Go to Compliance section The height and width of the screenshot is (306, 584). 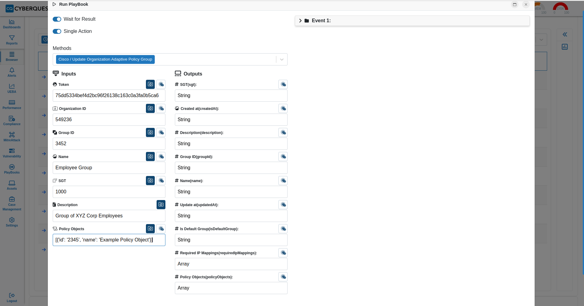(x=12, y=121)
